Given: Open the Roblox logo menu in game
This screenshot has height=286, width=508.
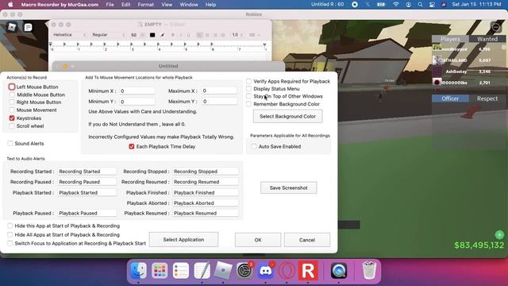Looking at the screenshot, I should coord(12,27).
